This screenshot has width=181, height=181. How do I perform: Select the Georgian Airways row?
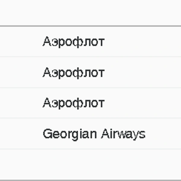91,134
